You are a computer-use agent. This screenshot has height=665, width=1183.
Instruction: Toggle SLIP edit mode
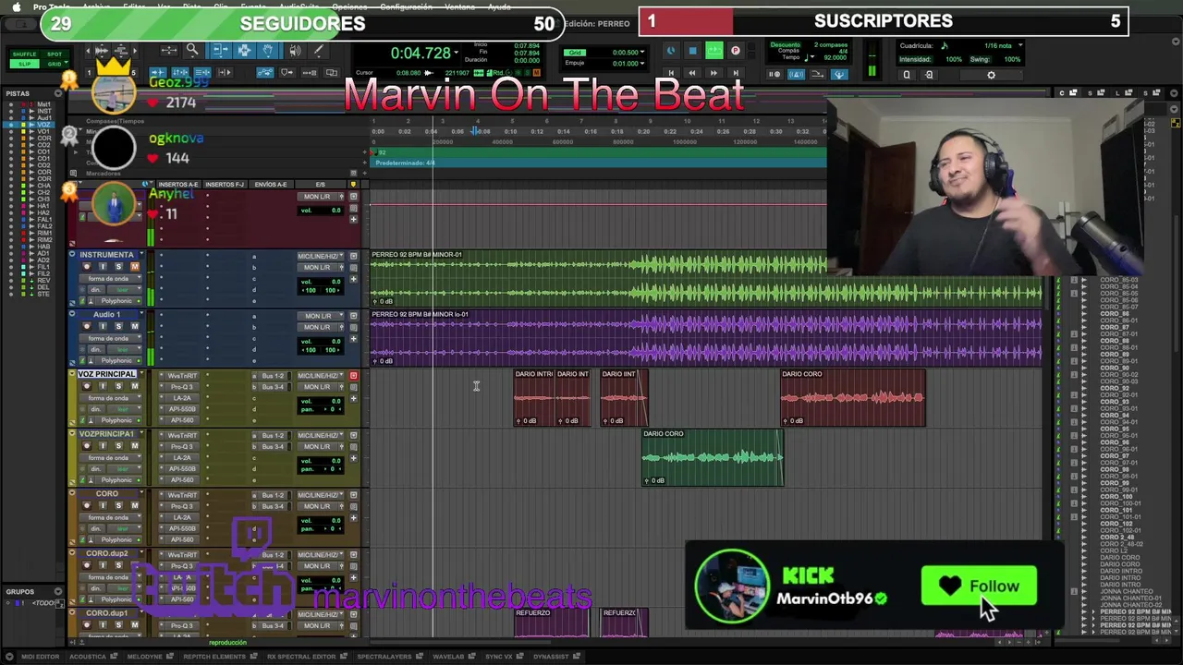[24, 64]
